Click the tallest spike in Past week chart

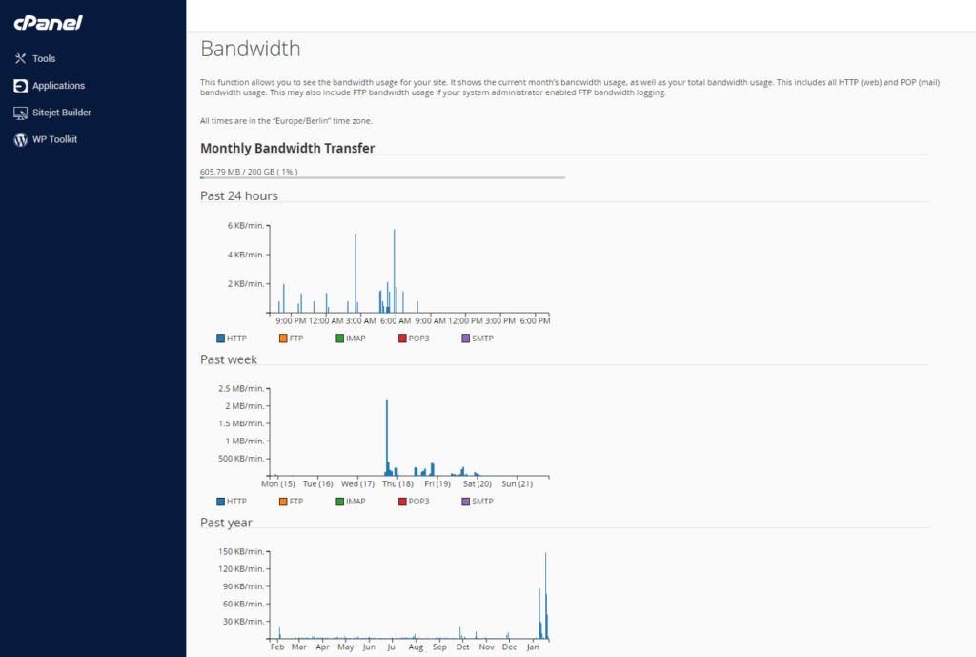pos(387,436)
